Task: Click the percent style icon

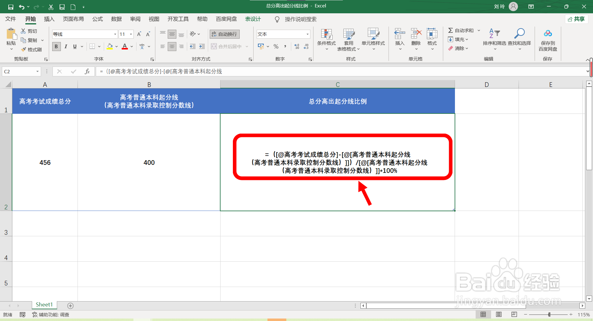Action: pos(276,46)
